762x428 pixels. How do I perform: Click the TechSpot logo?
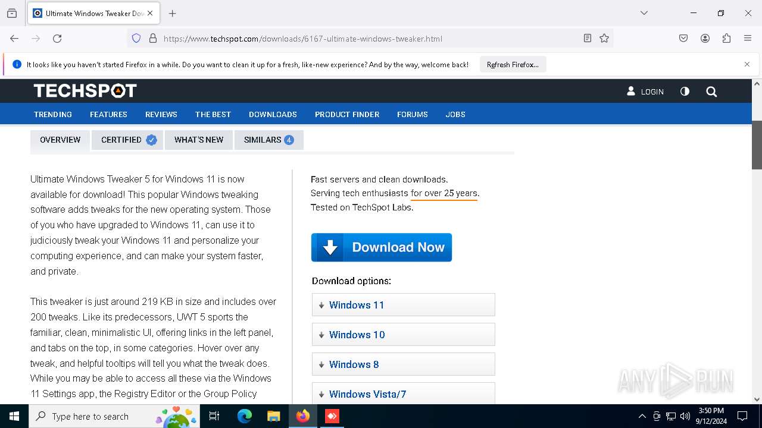coord(85,90)
